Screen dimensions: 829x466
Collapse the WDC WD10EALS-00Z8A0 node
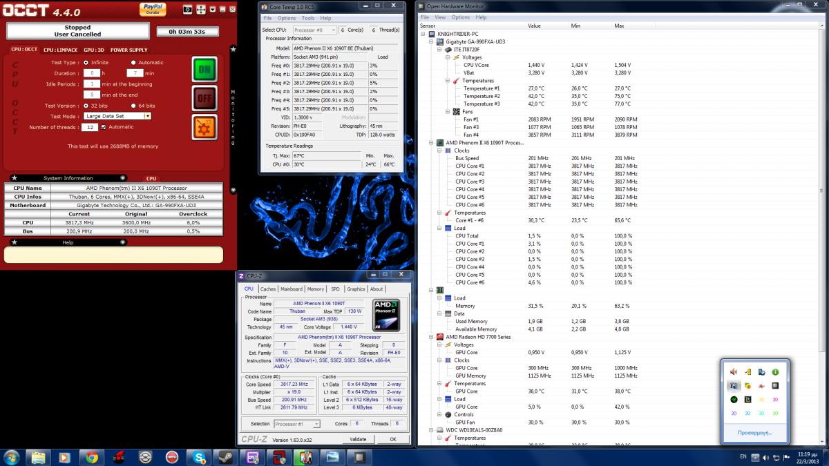(430, 430)
